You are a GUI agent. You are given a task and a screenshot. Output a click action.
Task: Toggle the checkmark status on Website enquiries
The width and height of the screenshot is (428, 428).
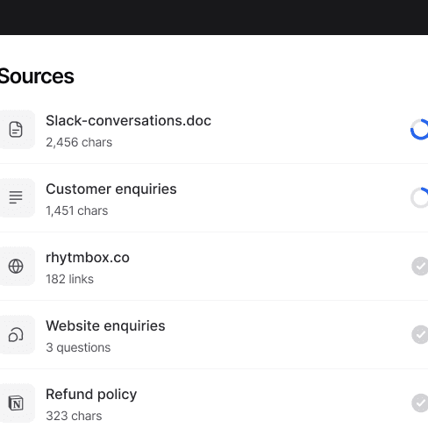pos(420,334)
